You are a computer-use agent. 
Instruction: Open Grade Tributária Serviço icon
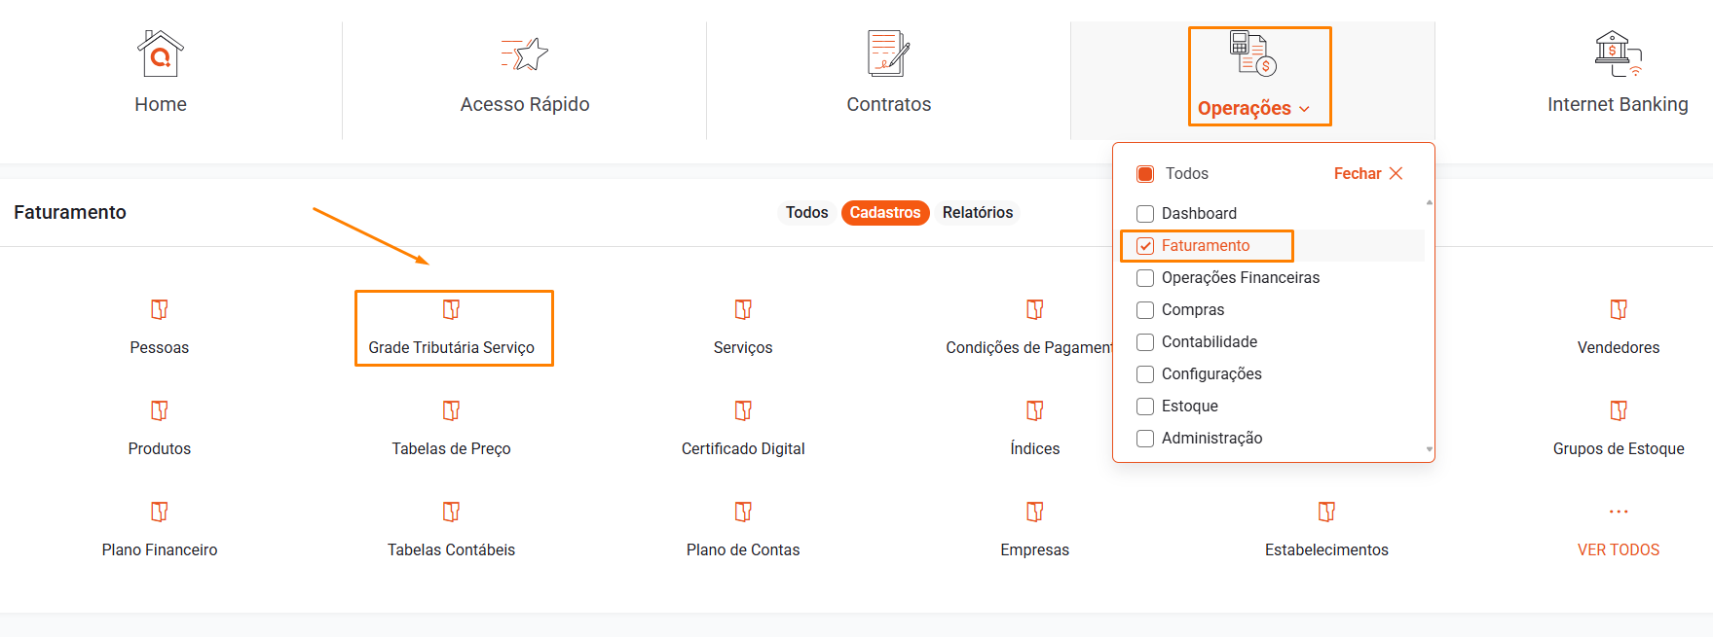coord(451,310)
